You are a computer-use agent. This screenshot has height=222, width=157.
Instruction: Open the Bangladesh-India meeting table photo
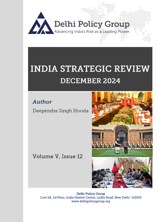(x=122, y=173)
